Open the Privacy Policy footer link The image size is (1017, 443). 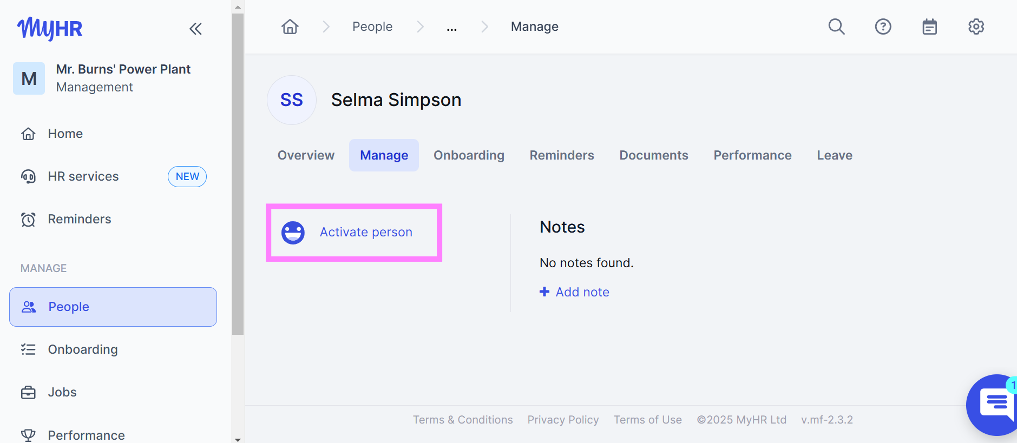tap(563, 420)
